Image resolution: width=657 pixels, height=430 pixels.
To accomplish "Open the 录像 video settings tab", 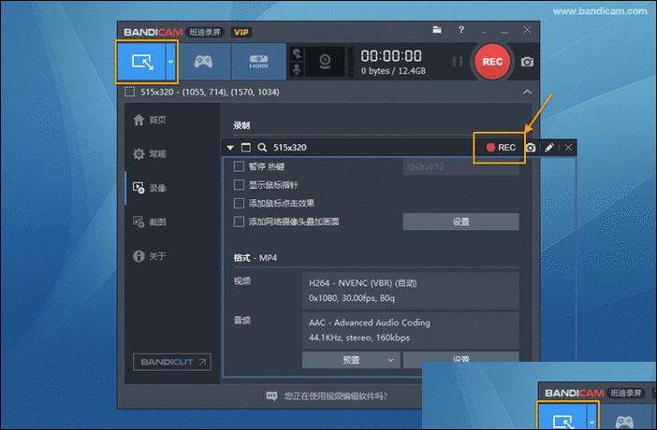I will [149, 188].
